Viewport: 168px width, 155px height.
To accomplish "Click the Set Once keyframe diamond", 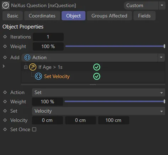I will click(5, 129).
